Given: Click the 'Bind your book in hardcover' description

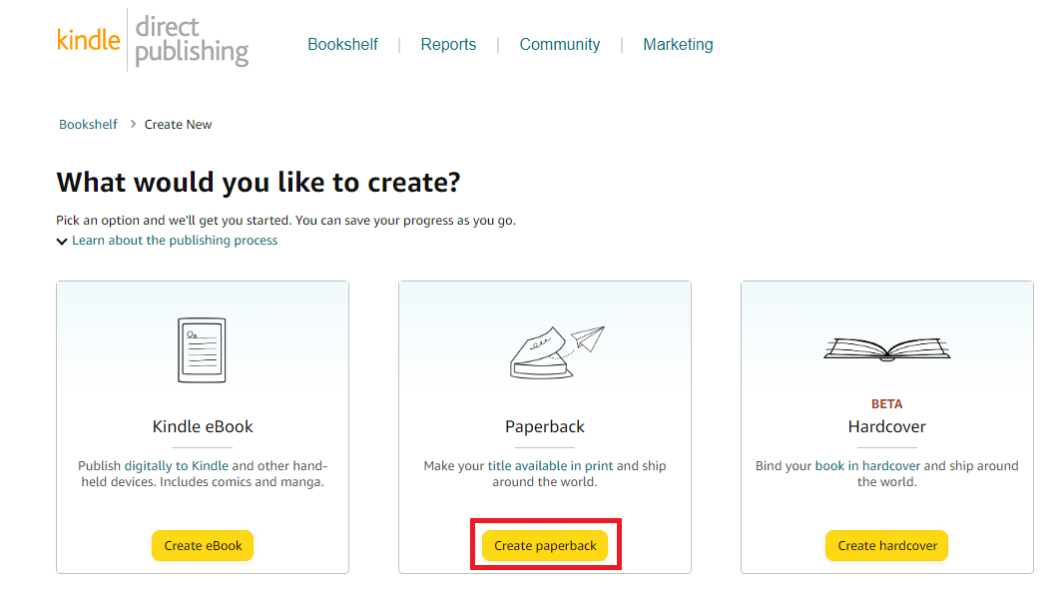Looking at the screenshot, I should [887, 473].
